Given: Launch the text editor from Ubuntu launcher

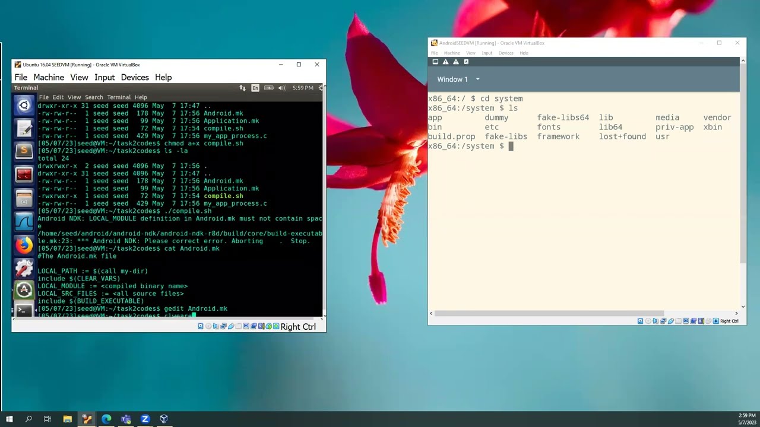Looking at the screenshot, I should (x=24, y=128).
